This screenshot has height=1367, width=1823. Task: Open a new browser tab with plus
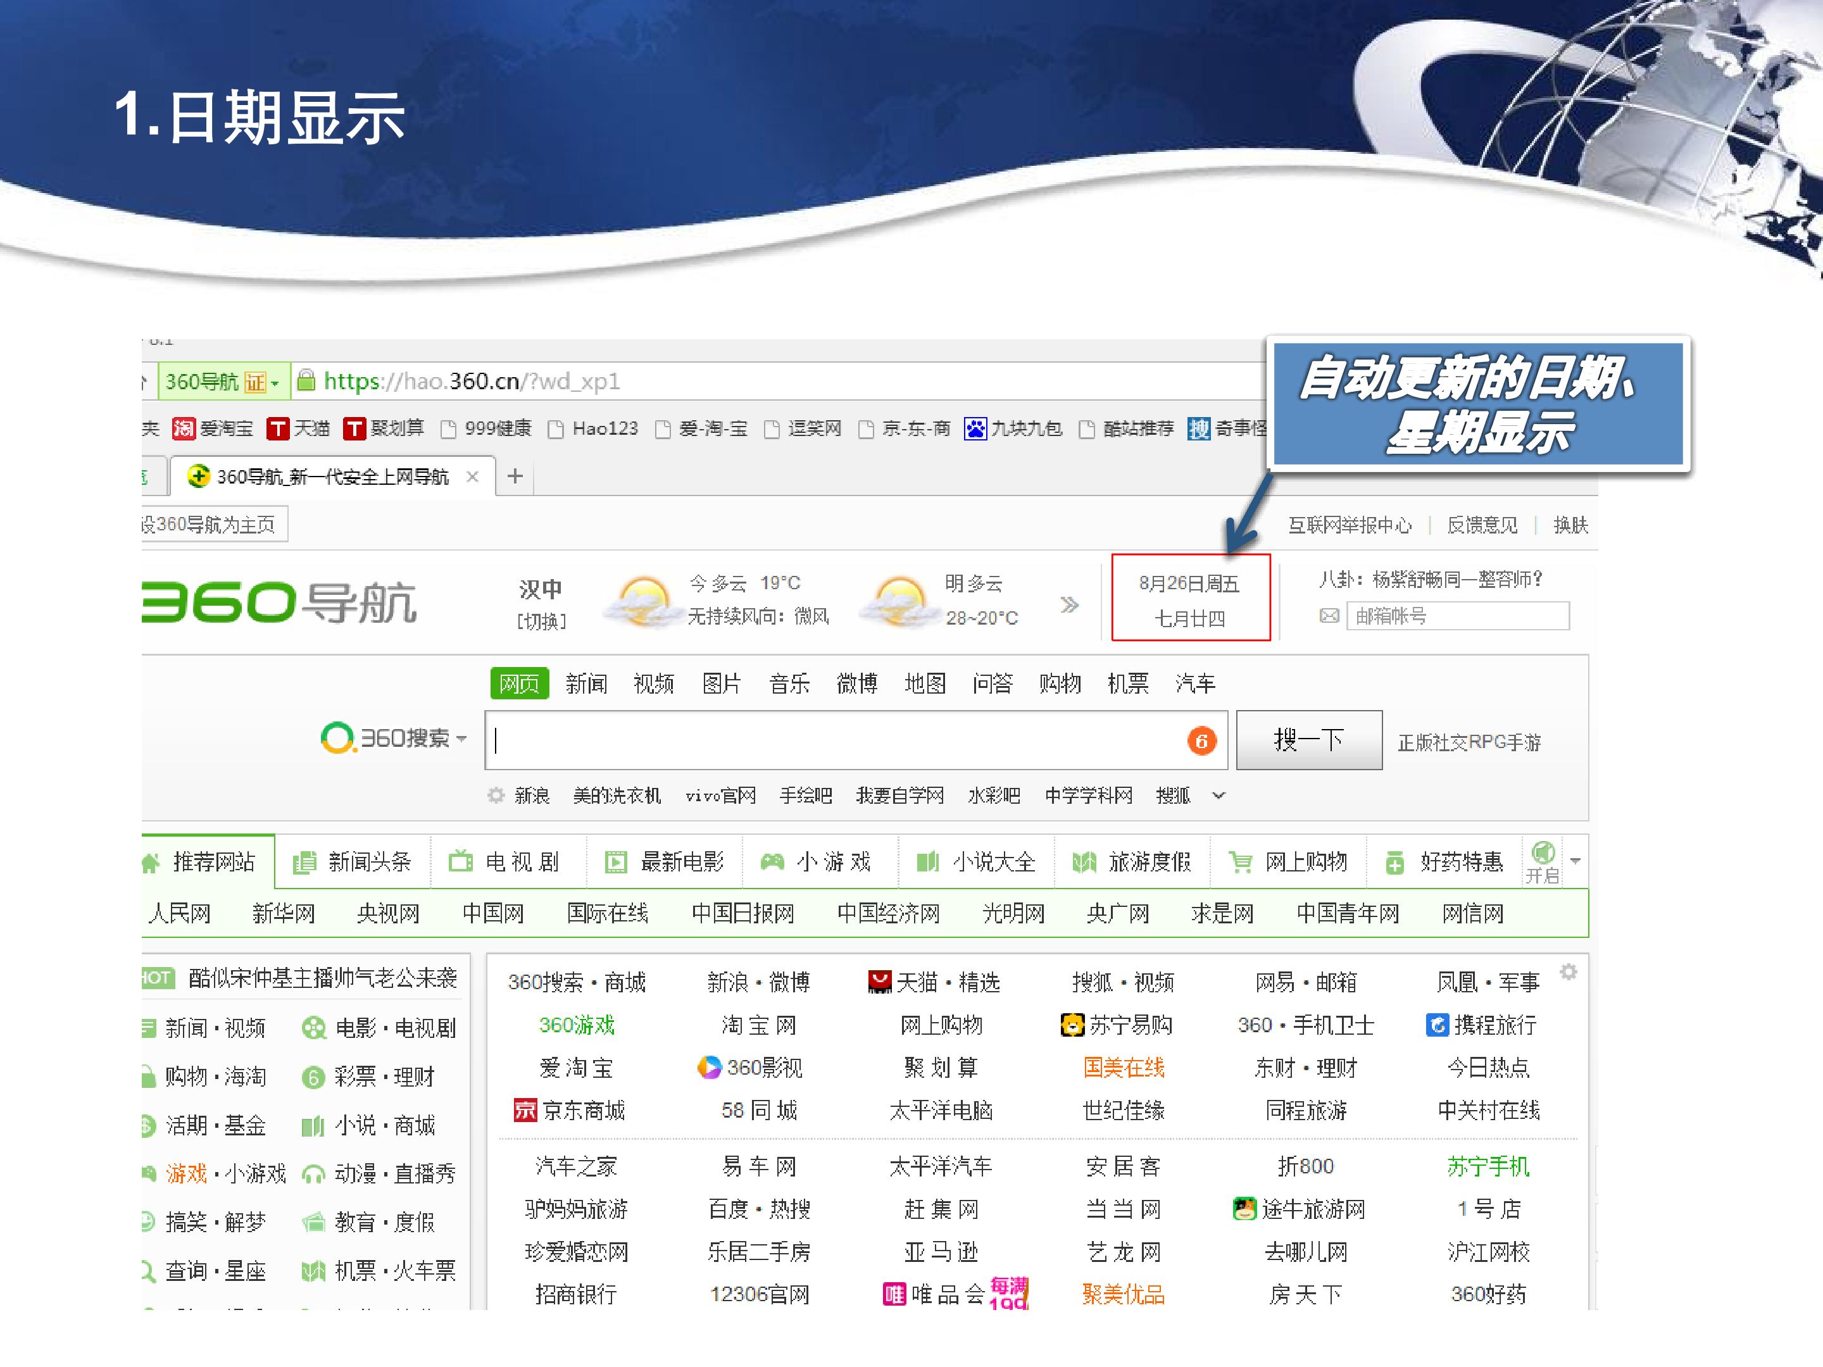pyautogui.click(x=515, y=475)
